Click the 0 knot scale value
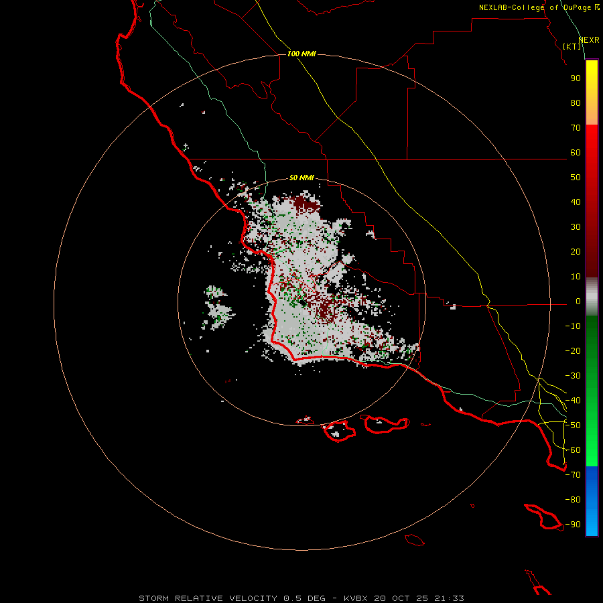 click(x=578, y=301)
